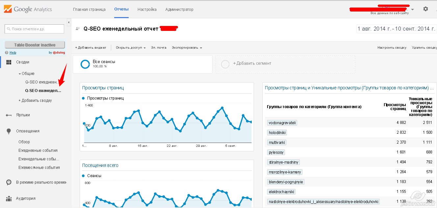Collapse the left sidebar with the arrow handle
The height and width of the screenshot is (208, 437).
tap(69, 22)
